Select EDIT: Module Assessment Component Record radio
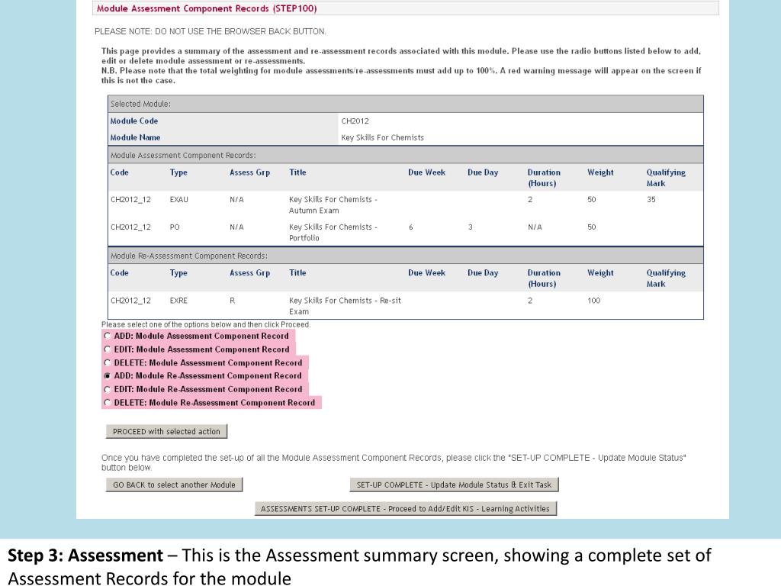The image size is (781, 586). pos(107,349)
